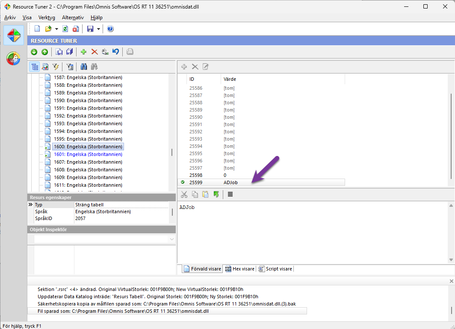
Task: Click the rename ab-ac icon
Action: (x=105, y=52)
